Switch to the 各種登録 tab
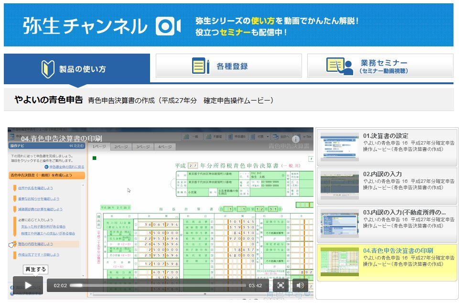This screenshot has height=303, width=464. (x=229, y=66)
